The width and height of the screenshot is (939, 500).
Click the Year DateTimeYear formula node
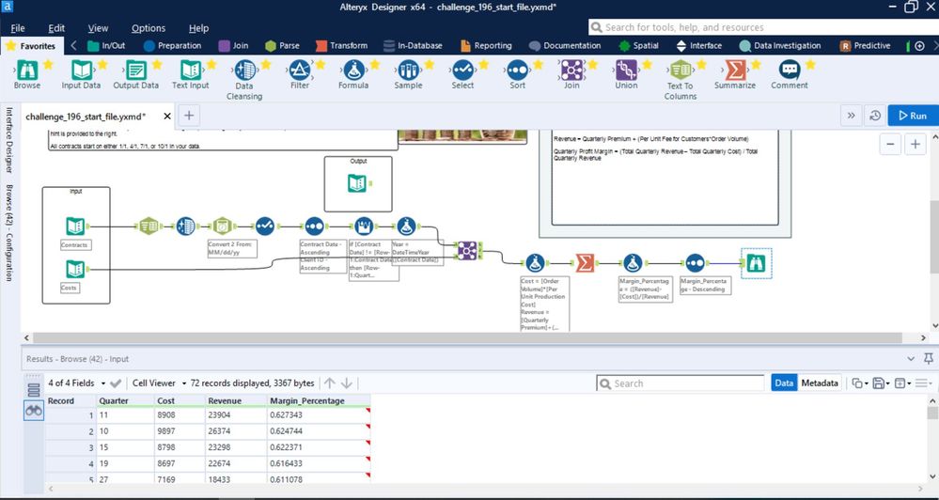coord(406,227)
